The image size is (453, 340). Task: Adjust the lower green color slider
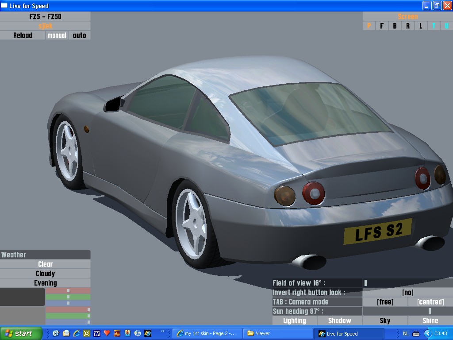point(68,316)
